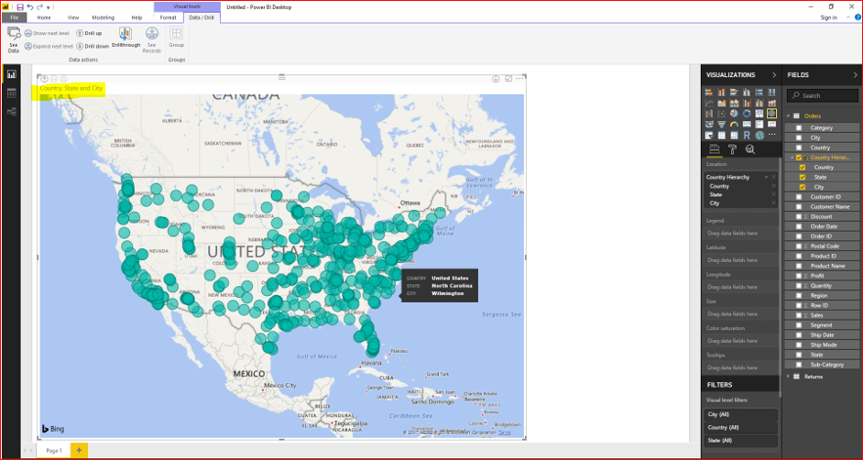Select the ArcGIS globe map visualization

point(759,135)
